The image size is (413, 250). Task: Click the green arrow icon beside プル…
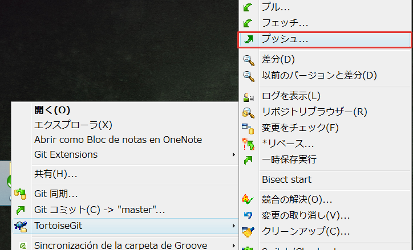point(248,7)
